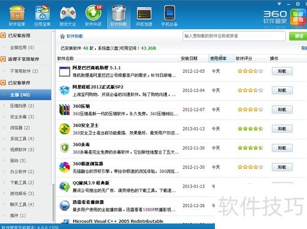Select 游戏娱乐 (3) category
Image resolution: width=307 pixels, height=229 pixels.
tap(22, 193)
